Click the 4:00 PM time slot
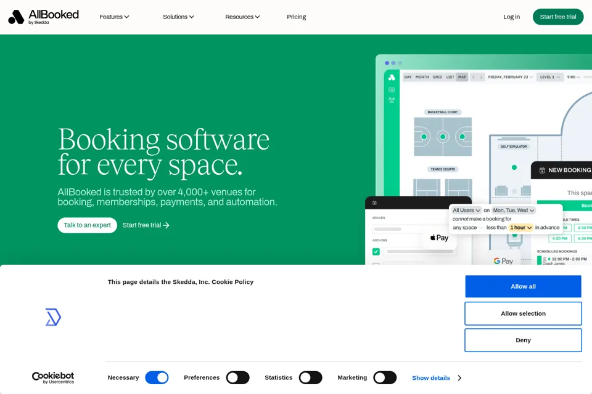The height and width of the screenshot is (394, 592). [x=559, y=238]
